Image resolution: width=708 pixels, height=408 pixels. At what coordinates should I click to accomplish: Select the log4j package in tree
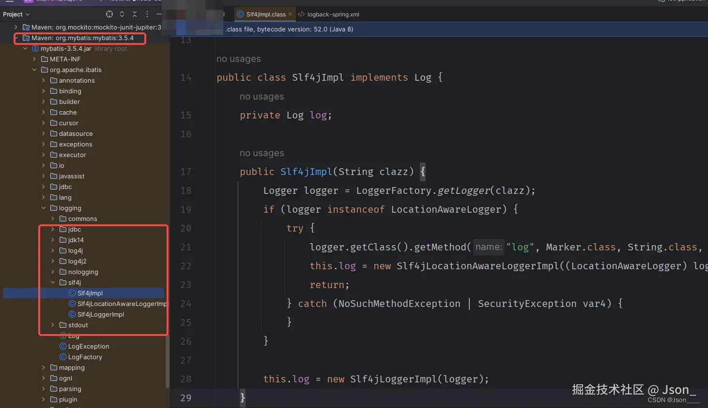click(76, 250)
